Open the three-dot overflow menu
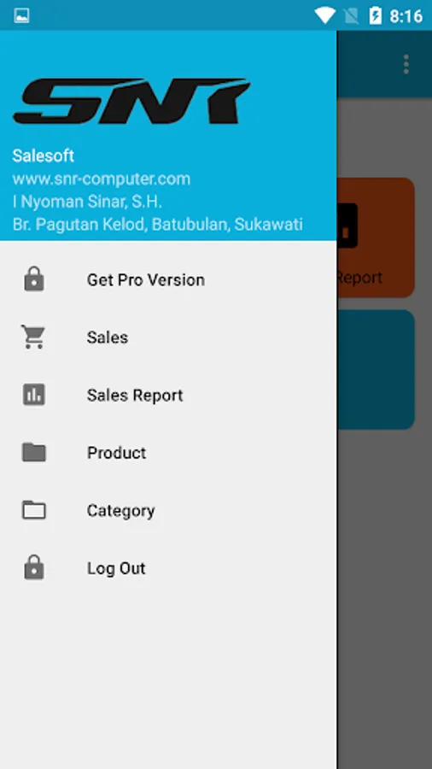This screenshot has height=769, width=432. [406, 65]
